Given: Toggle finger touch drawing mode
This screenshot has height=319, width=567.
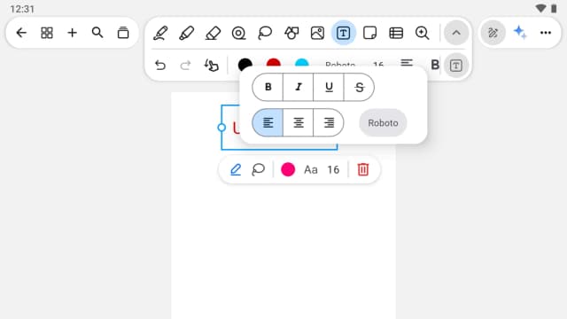Looking at the screenshot, I should point(211,65).
